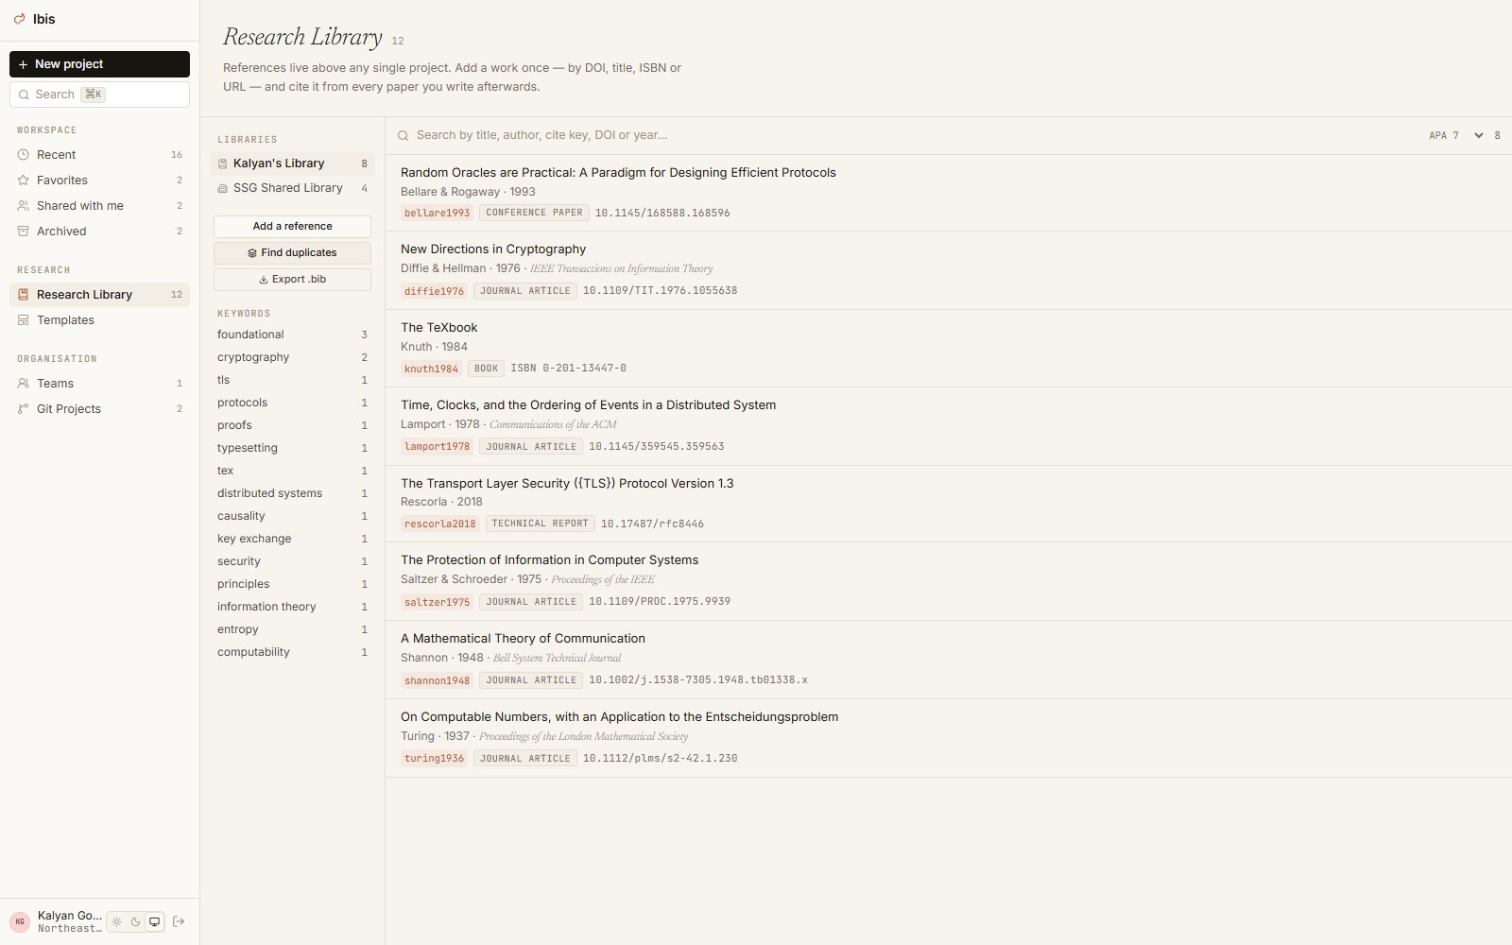Viewport: 1512px width, 945px height.
Task: Click the Kalyan's Library book icon
Action: pos(223,163)
